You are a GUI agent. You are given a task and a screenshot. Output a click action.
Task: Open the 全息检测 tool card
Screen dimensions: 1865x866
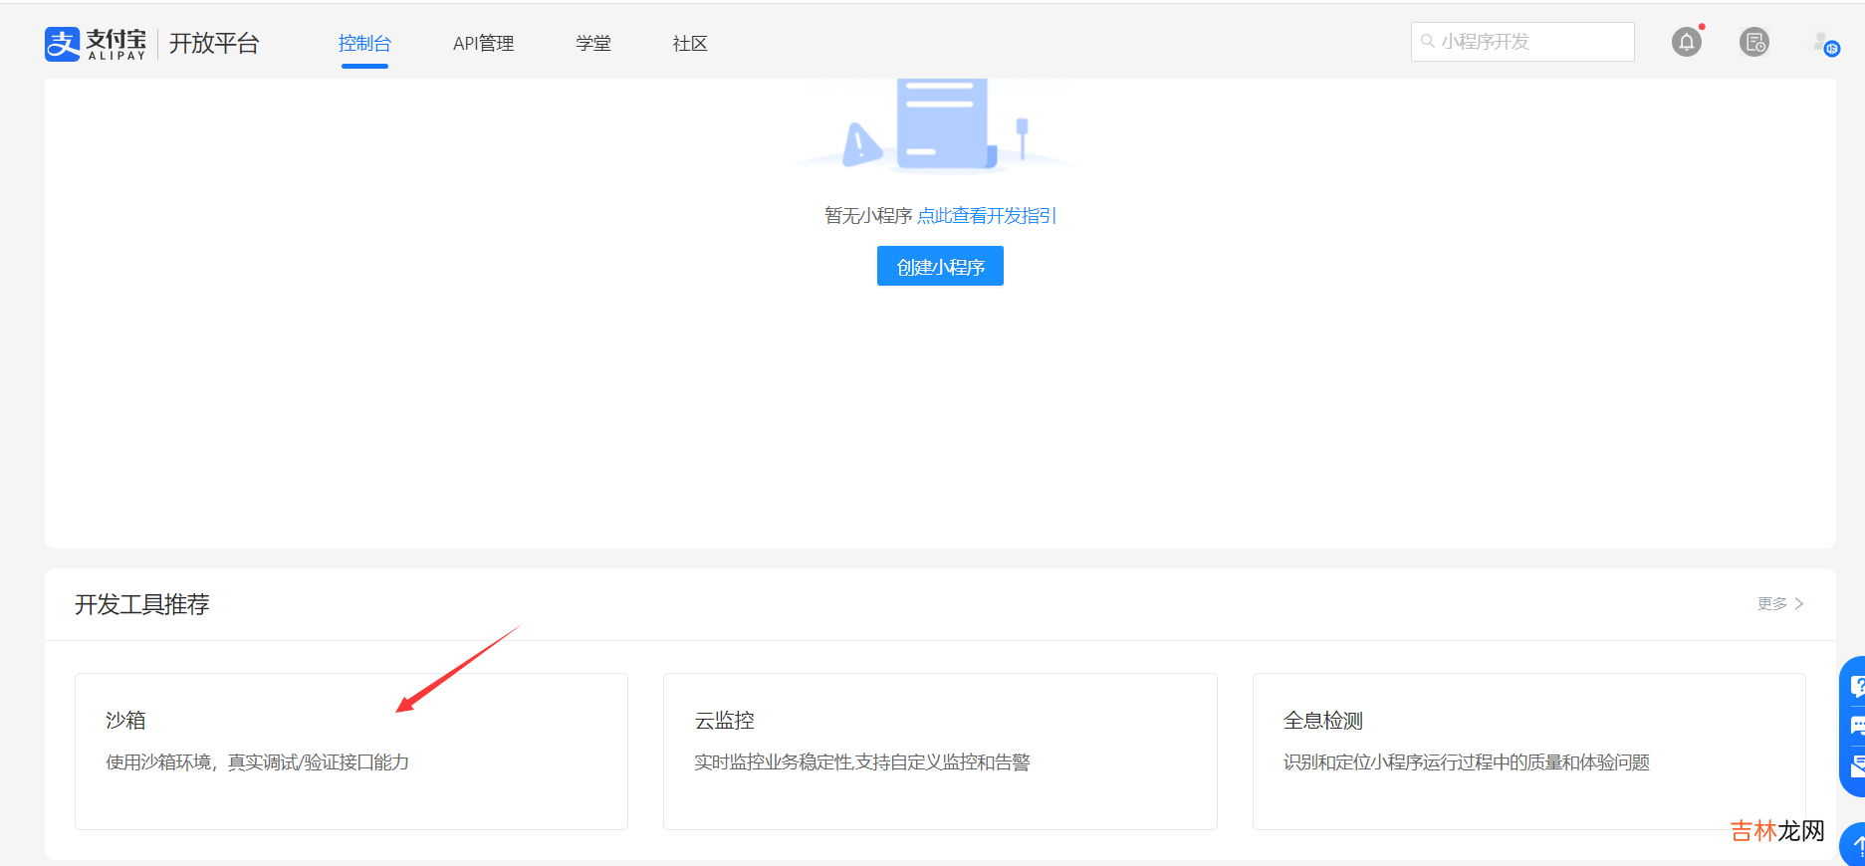1527,751
